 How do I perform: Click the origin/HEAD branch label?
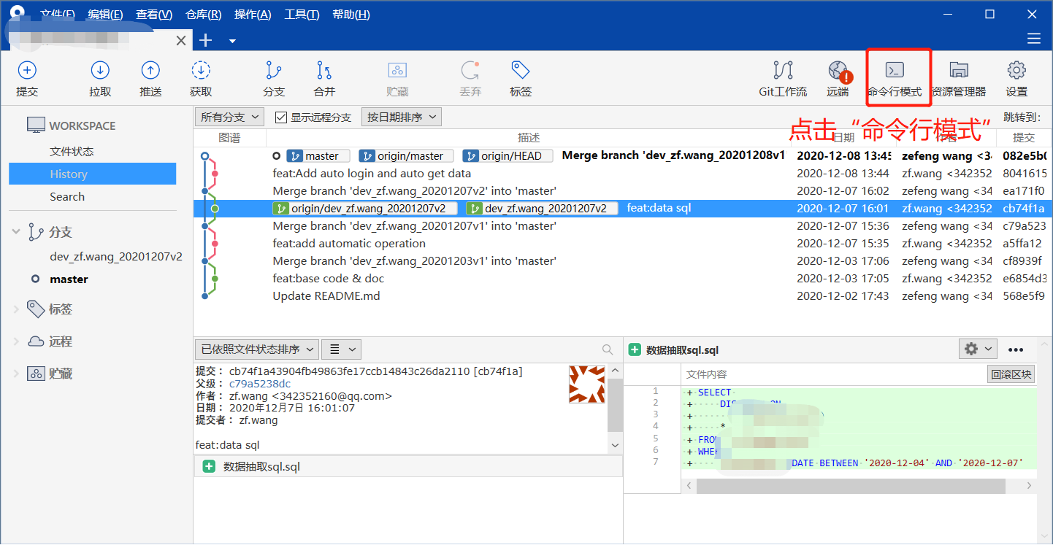pos(508,156)
